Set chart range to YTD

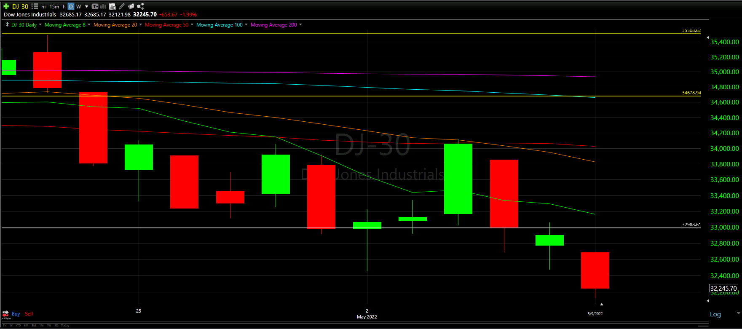coord(18,325)
